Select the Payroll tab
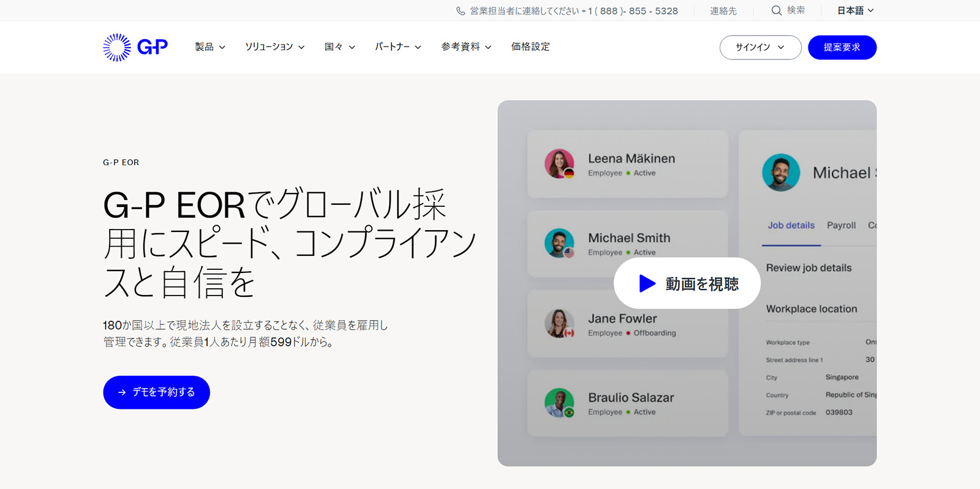 tap(841, 225)
